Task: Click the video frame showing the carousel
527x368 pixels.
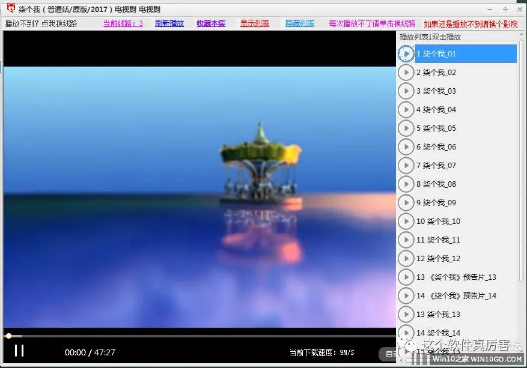Action: [x=200, y=197]
